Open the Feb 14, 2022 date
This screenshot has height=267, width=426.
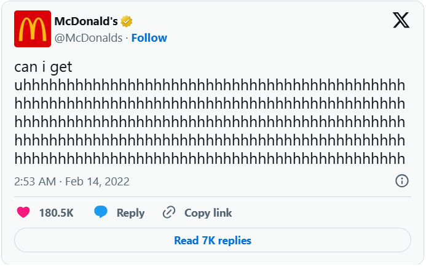click(97, 182)
